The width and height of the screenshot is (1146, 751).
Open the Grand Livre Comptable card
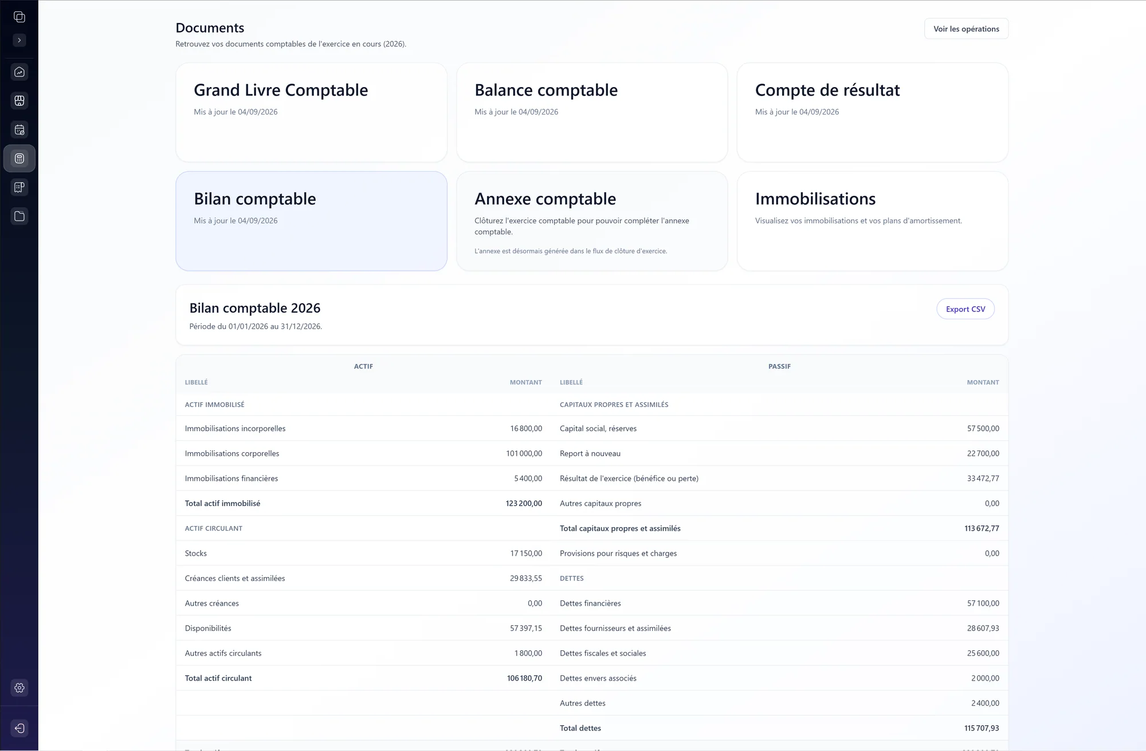point(311,112)
